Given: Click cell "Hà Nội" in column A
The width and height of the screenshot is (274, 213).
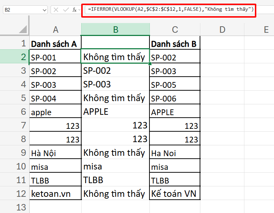Looking at the screenshot, I should click(55, 152).
